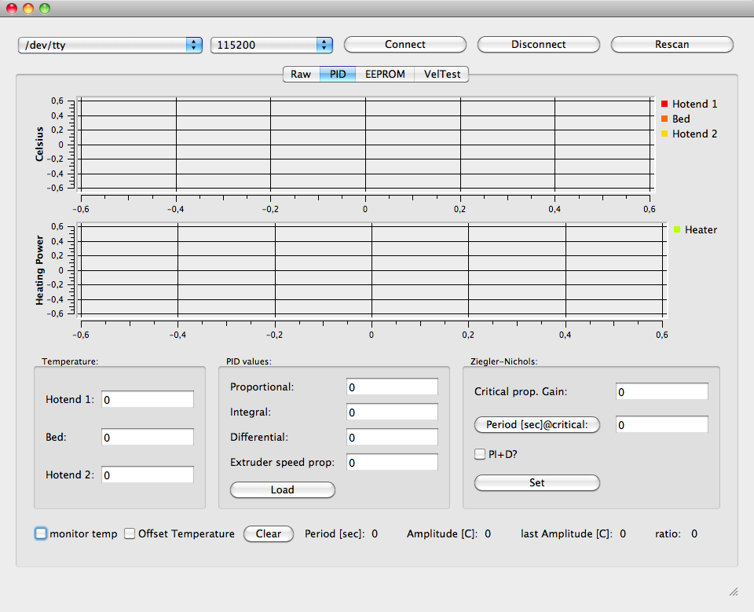Open the EEPROM tab
Viewport: 754px width, 612px height.
(x=385, y=75)
